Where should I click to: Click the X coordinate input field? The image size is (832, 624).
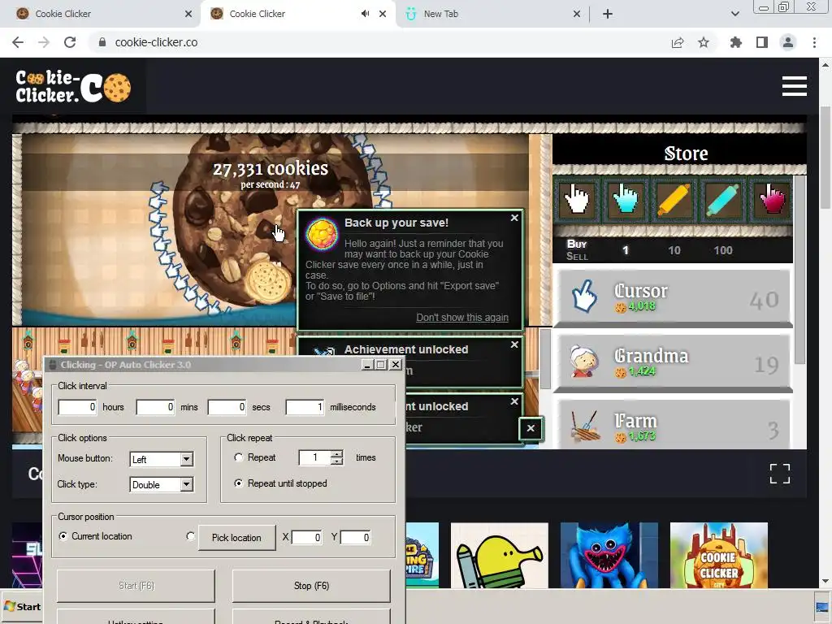pyautogui.click(x=306, y=538)
